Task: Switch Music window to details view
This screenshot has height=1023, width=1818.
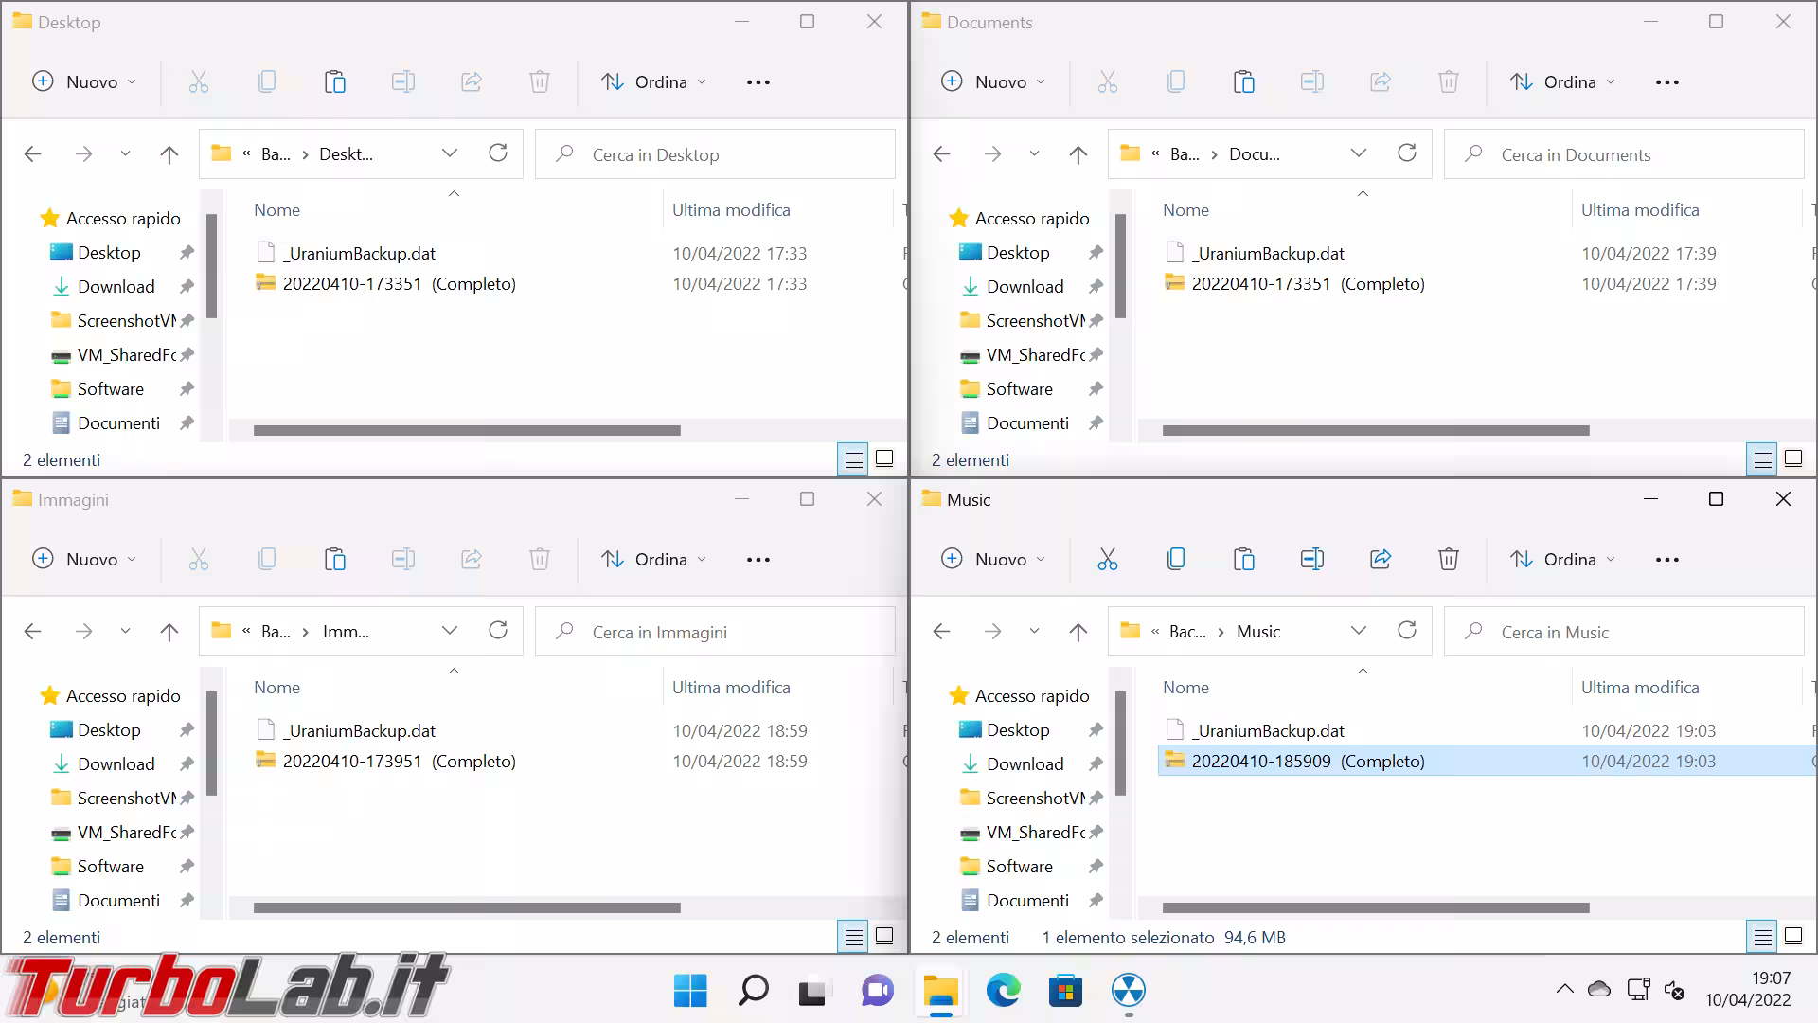Action: click(1762, 937)
